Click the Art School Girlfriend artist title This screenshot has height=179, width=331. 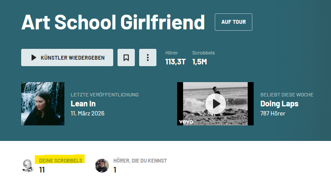pos(113,22)
